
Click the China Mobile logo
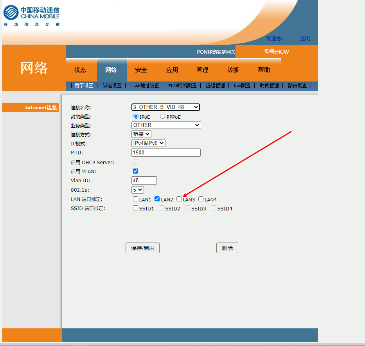[31, 16]
